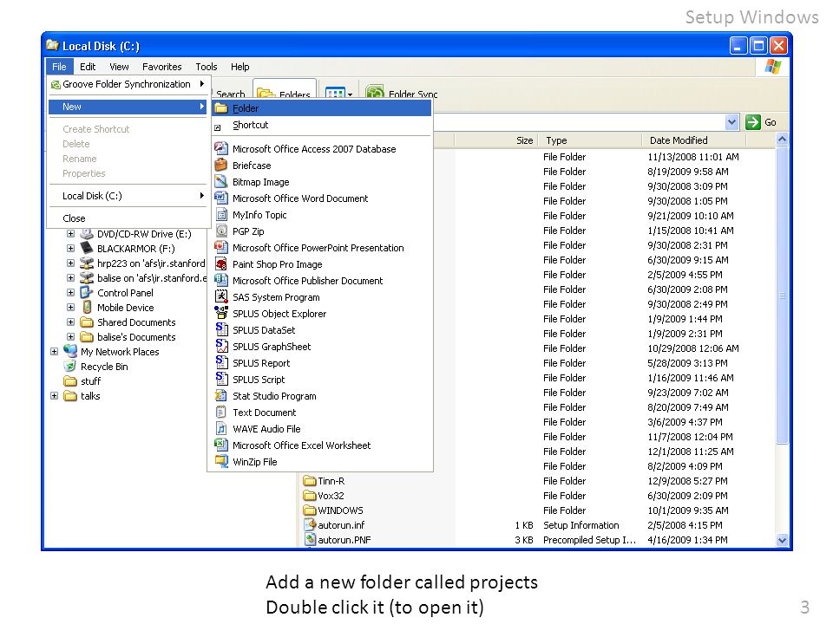Expand the BLACKARMOR (F:) tree node
The height and width of the screenshot is (624, 833).
point(70,249)
